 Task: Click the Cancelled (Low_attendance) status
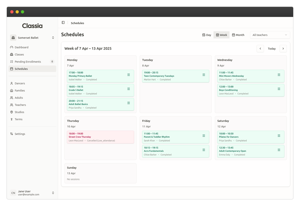101,141
